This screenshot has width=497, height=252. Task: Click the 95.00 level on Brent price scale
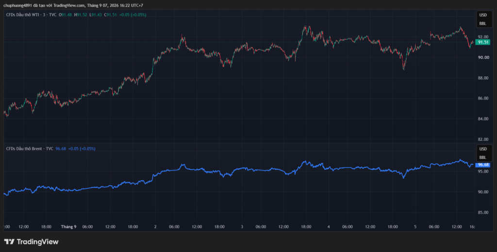[x=483, y=171]
